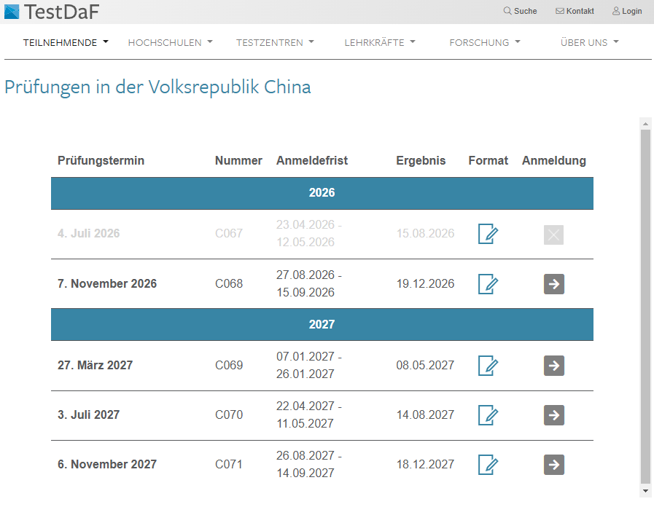The width and height of the screenshot is (654, 515).
Task: Expand the ÜBER UNS menu
Action: pos(589,42)
